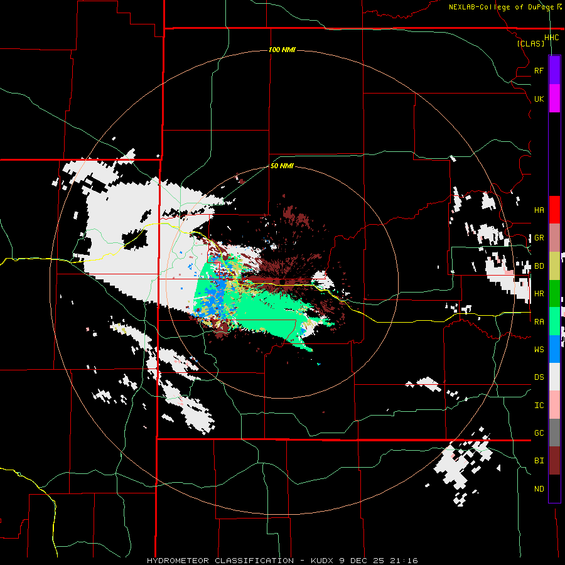
Task: Click the 50 NMI range ring label
Action: pos(282,166)
